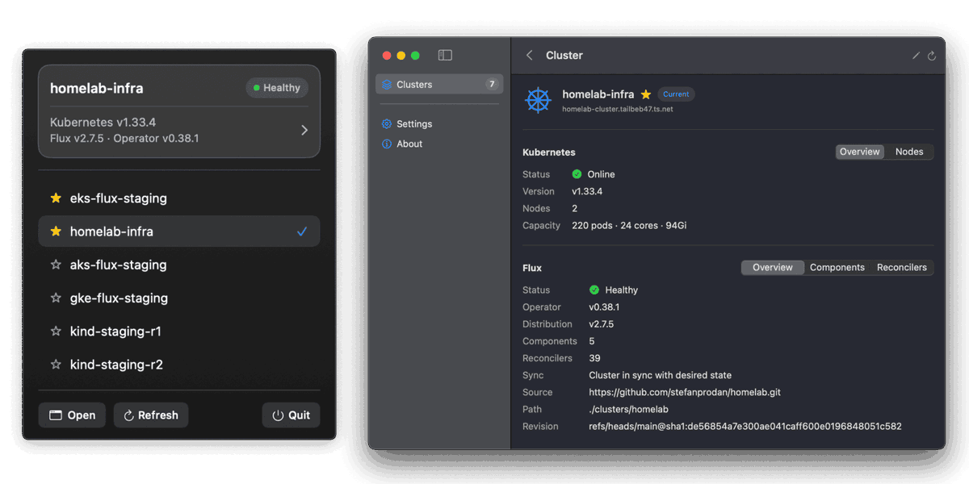Click the green Online status check icon

[x=577, y=174]
